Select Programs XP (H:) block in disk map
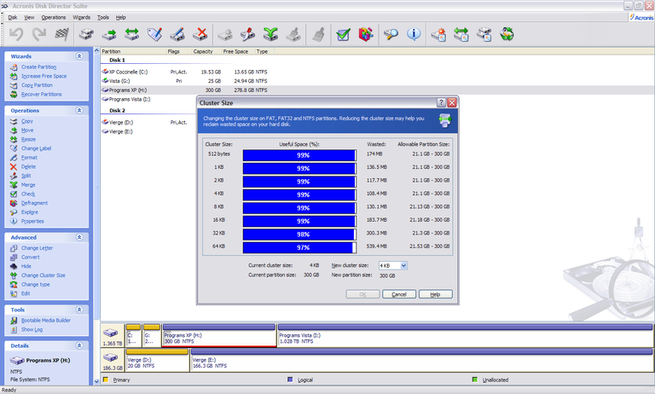Viewport: 655px width, 394px height. [x=219, y=335]
